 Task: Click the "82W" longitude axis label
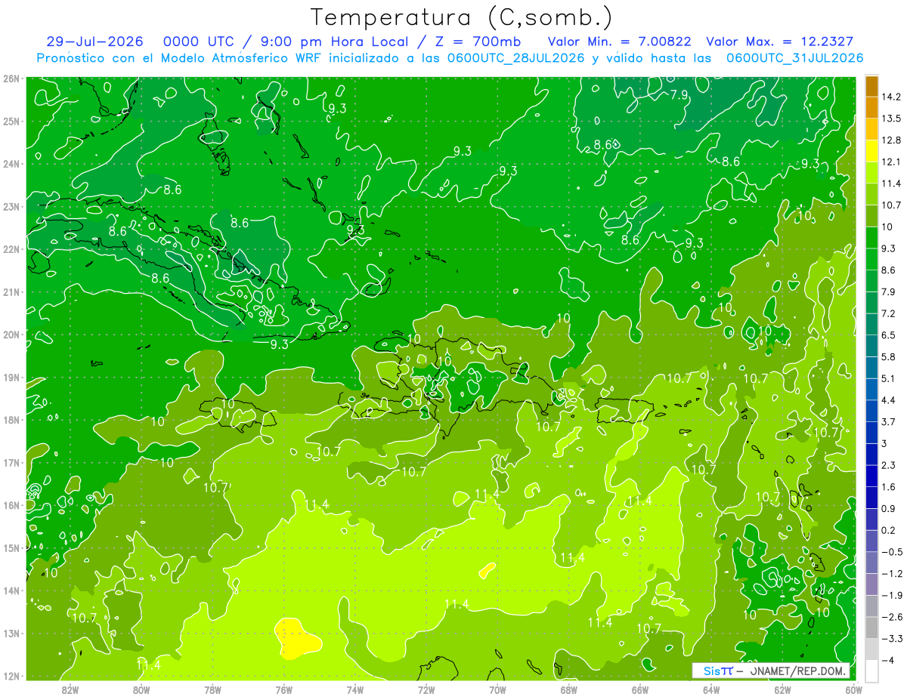click(x=70, y=689)
